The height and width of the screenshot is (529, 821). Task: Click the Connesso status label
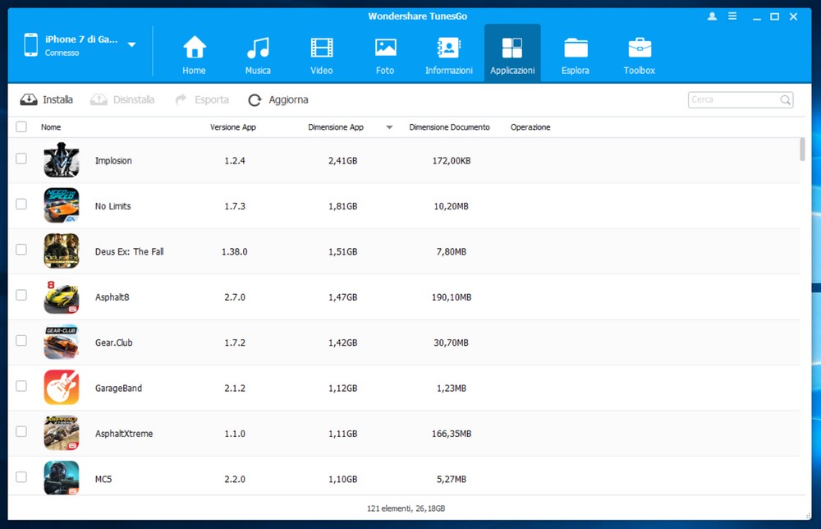[x=62, y=53]
